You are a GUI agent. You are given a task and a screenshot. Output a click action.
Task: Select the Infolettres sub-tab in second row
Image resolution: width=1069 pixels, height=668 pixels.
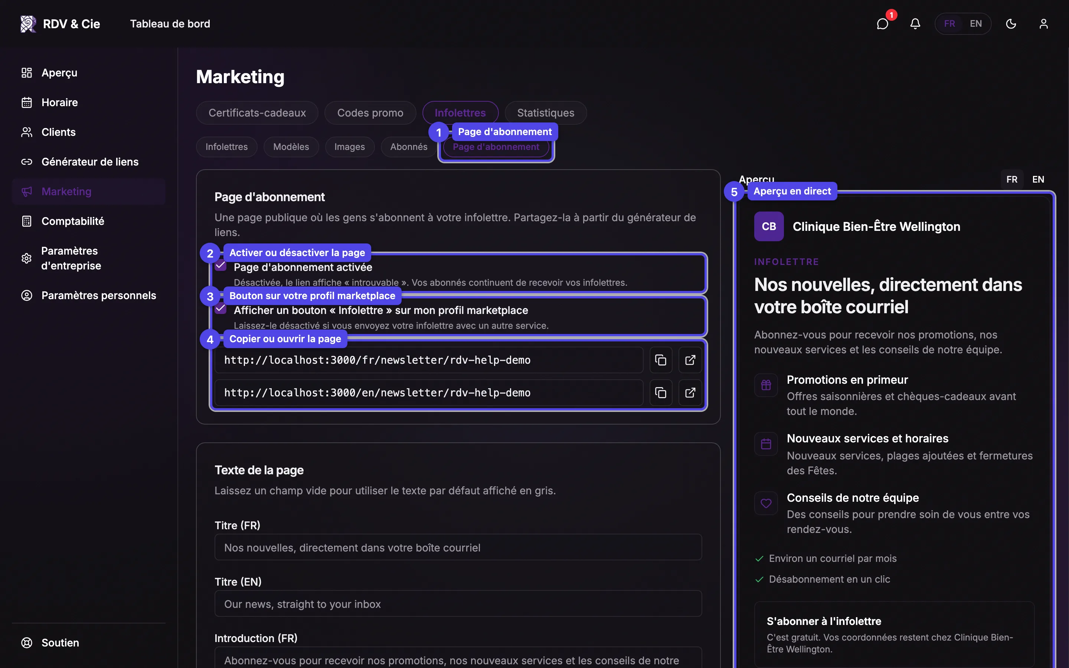pos(227,147)
